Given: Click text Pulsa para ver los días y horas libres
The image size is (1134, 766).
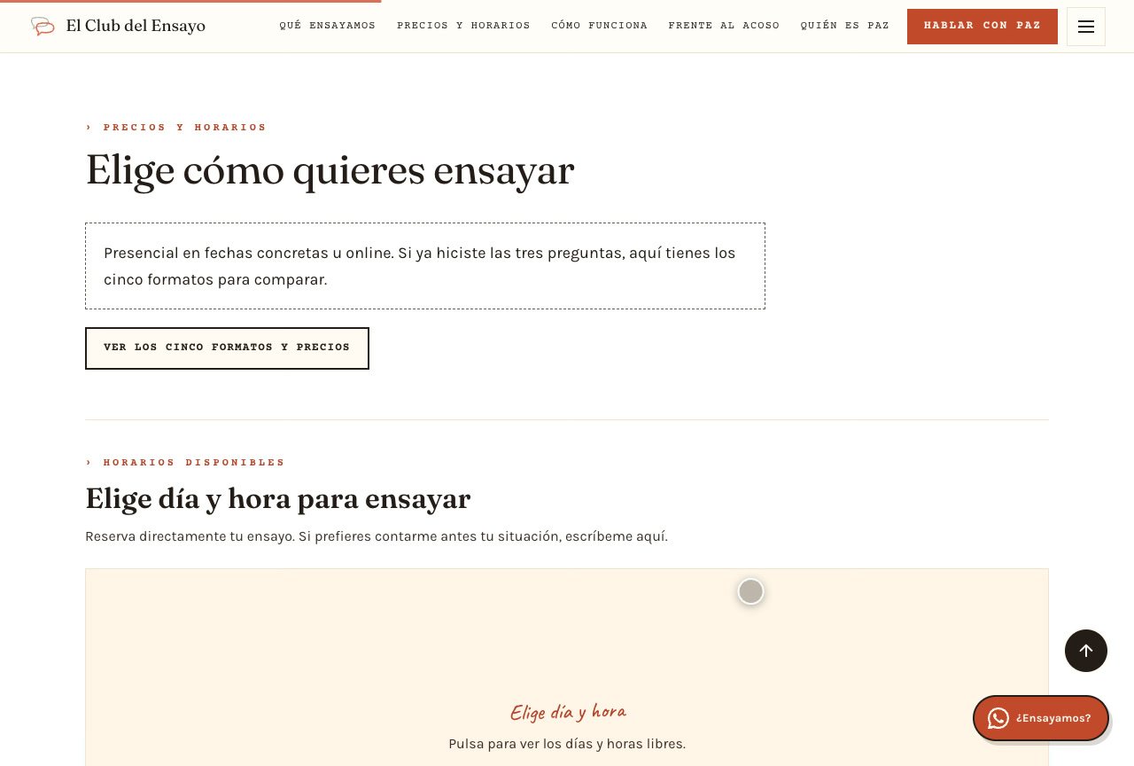Looking at the screenshot, I should (x=567, y=744).
